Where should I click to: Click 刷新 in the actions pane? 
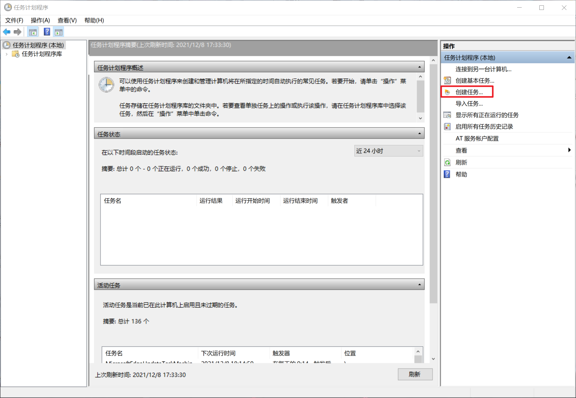coord(461,163)
